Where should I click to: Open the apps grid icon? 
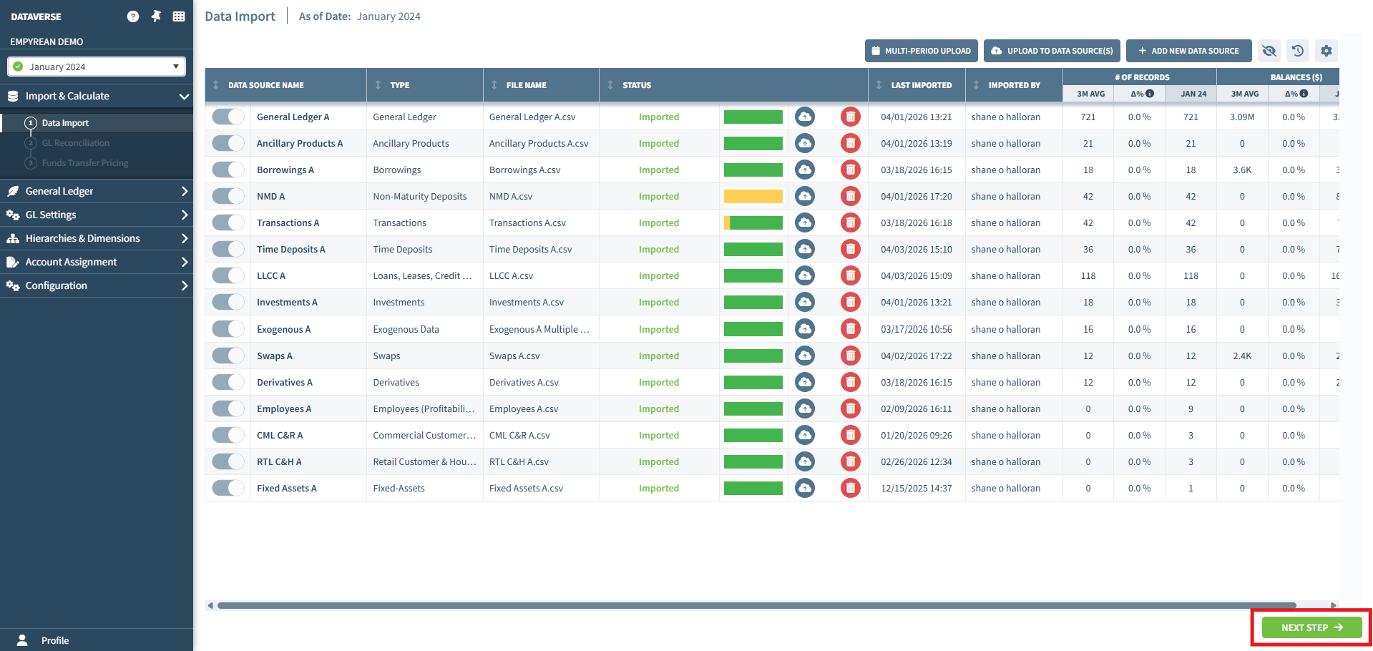click(179, 16)
